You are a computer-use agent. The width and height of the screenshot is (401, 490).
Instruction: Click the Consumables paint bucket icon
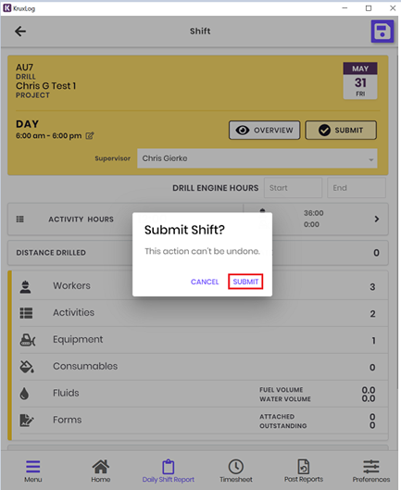[27, 367]
